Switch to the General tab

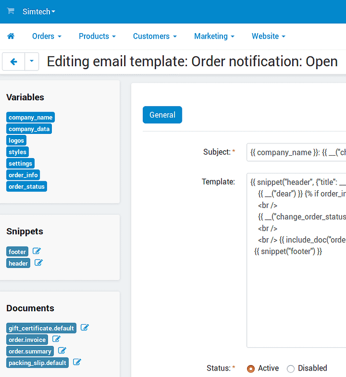pyautogui.click(x=162, y=115)
